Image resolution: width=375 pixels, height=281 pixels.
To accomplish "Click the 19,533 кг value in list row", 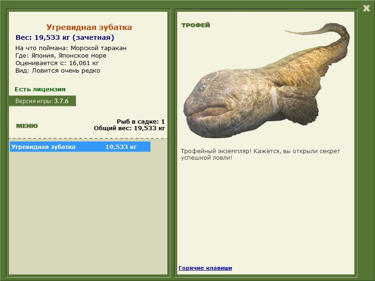I will [121, 147].
